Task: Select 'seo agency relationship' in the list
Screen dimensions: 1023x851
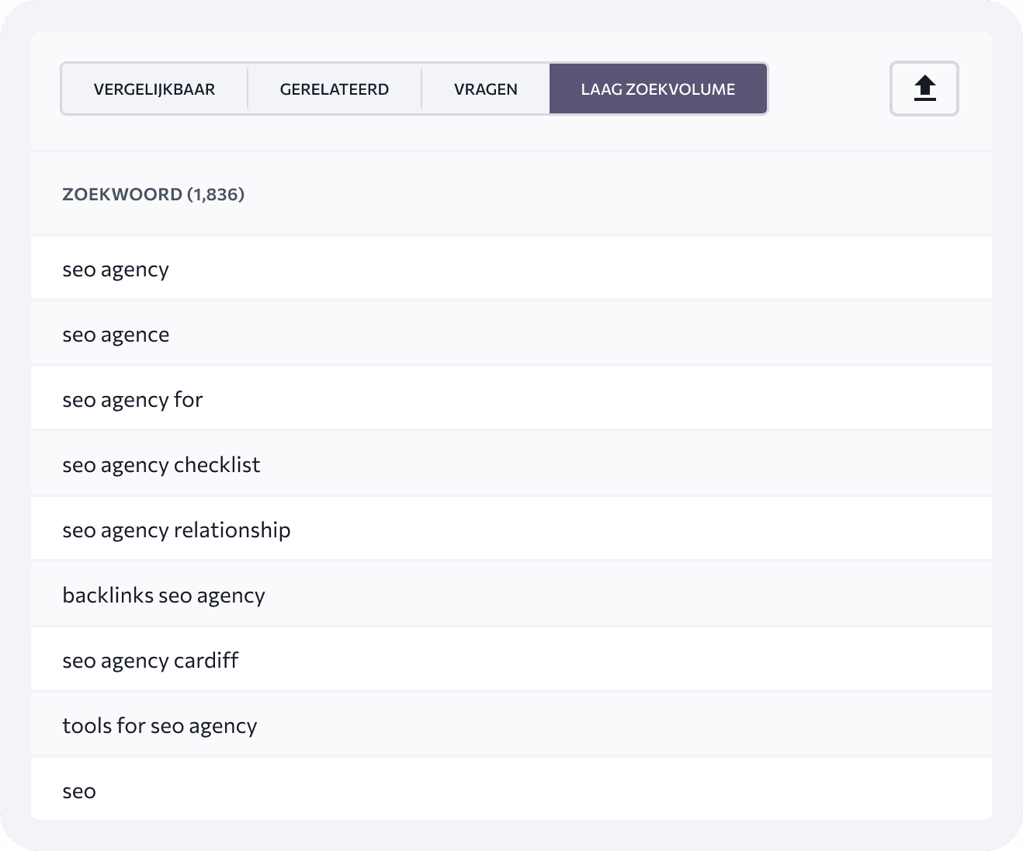Action: [511, 530]
